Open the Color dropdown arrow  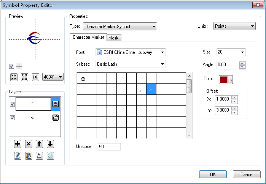[231, 80]
